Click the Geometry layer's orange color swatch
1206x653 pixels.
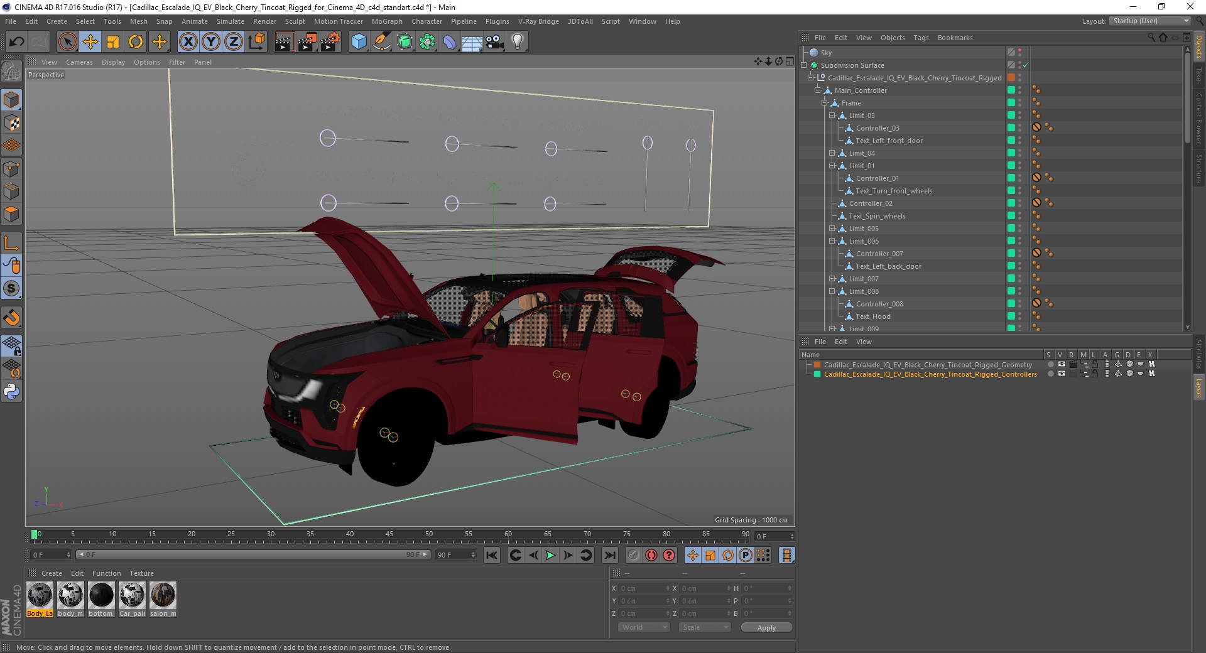coord(817,364)
